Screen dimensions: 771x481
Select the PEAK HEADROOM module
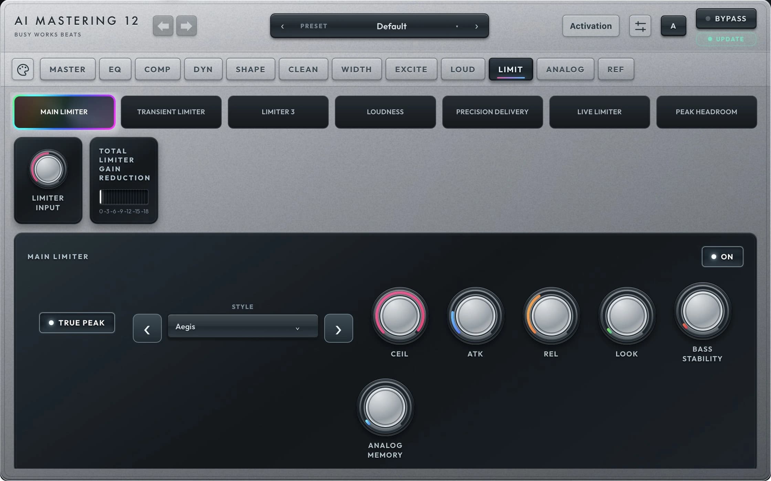707,112
